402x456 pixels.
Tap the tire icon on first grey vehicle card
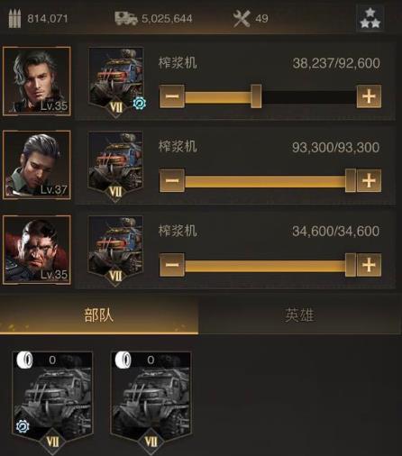[24, 360]
